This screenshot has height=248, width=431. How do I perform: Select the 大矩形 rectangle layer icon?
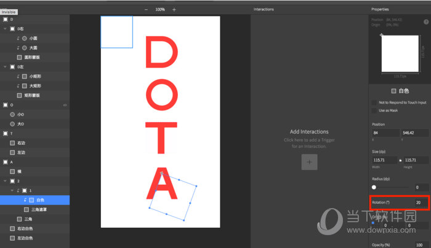coord(25,86)
